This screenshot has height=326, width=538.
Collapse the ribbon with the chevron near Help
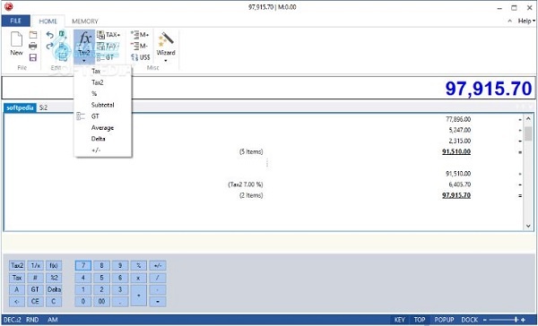[x=509, y=21]
